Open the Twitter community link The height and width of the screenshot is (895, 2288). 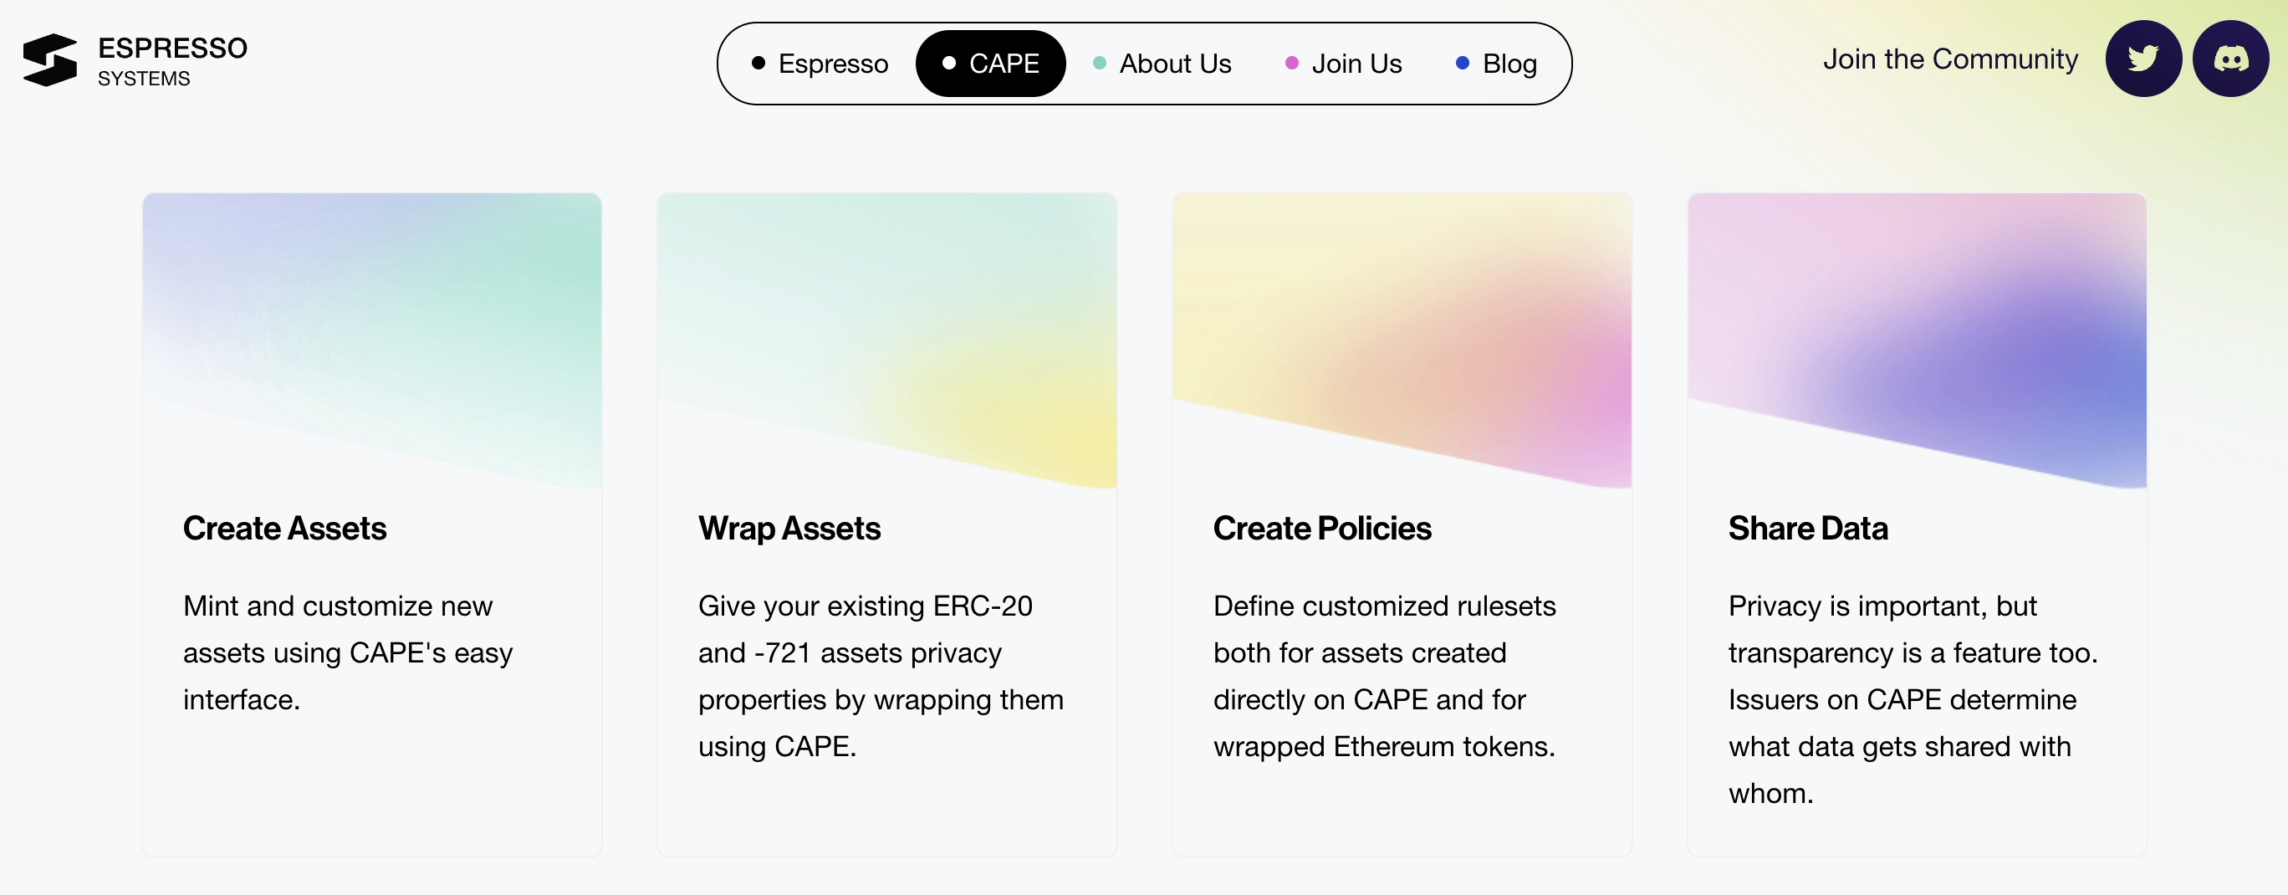(x=2142, y=59)
